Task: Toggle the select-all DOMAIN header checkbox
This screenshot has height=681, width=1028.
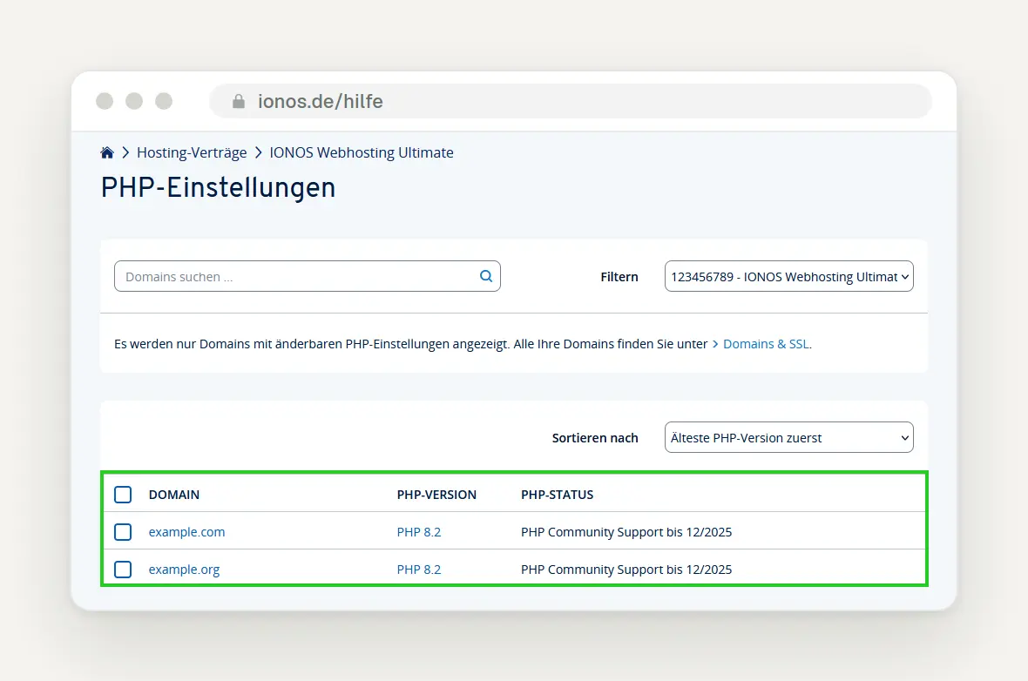Action: click(123, 494)
